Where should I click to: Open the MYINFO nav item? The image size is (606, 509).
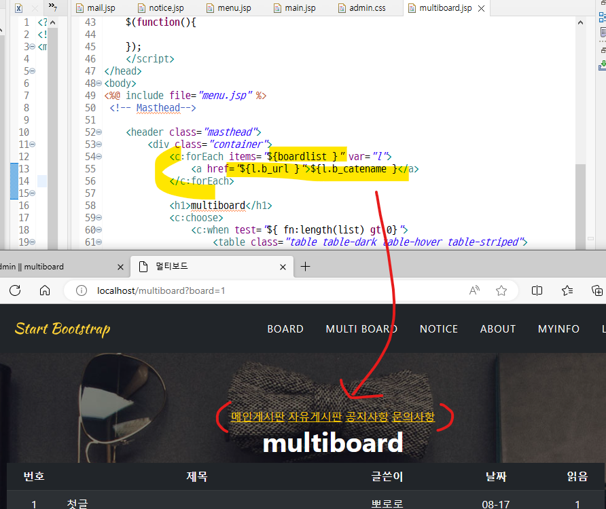558,329
